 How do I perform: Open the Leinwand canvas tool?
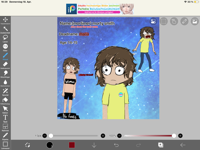(x=5, y=145)
